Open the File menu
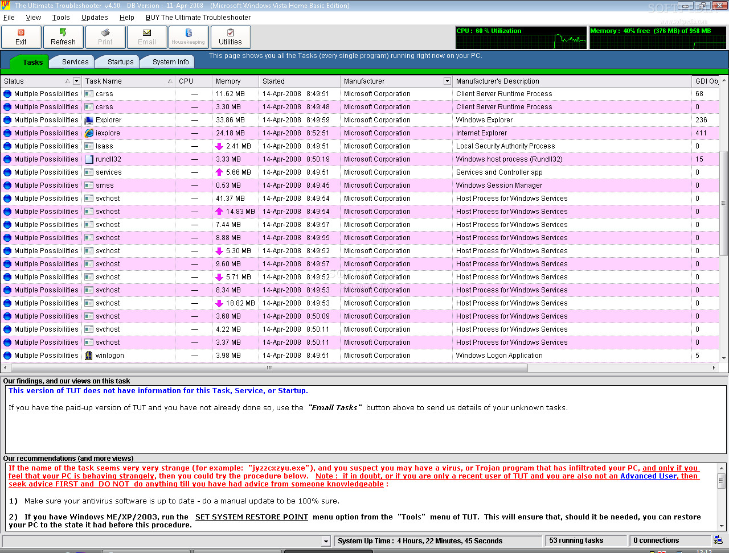Image resolution: width=729 pixels, height=553 pixels. [x=9, y=18]
